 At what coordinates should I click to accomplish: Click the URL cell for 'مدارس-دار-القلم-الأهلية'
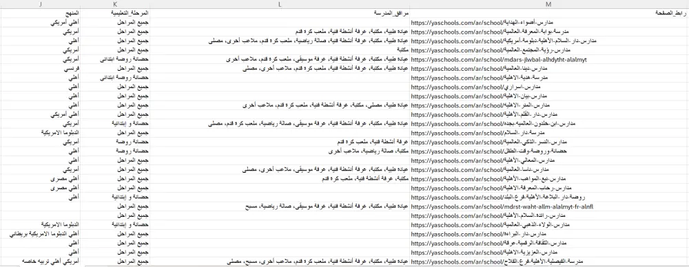pyautogui.click(x=549, y=115)
